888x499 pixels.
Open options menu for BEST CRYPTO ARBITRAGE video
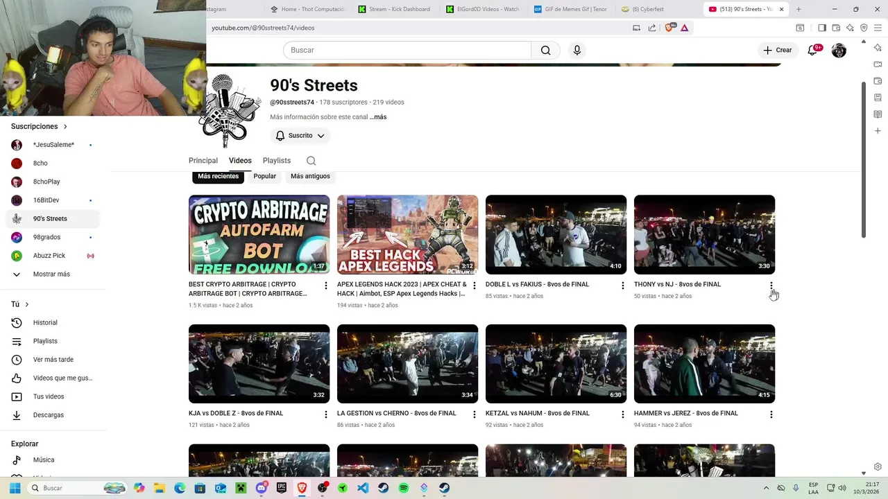pos(325,286)
